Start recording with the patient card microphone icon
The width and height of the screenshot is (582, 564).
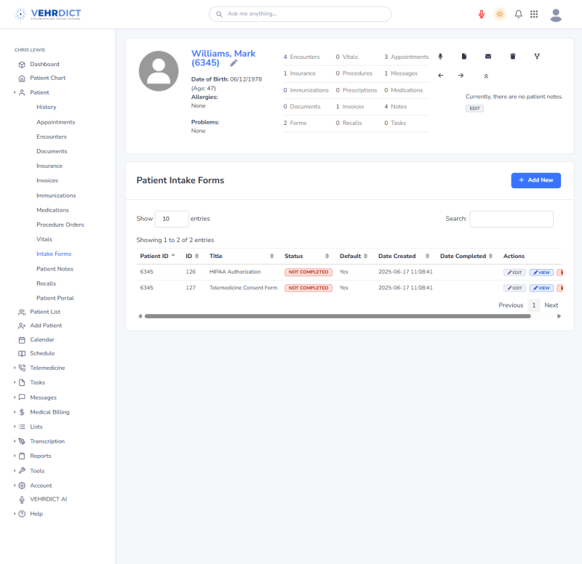coord(440,55)
